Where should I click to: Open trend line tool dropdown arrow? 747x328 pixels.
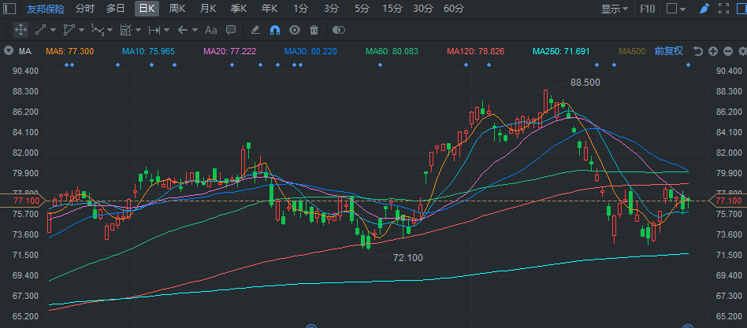(x=53, y=30)
